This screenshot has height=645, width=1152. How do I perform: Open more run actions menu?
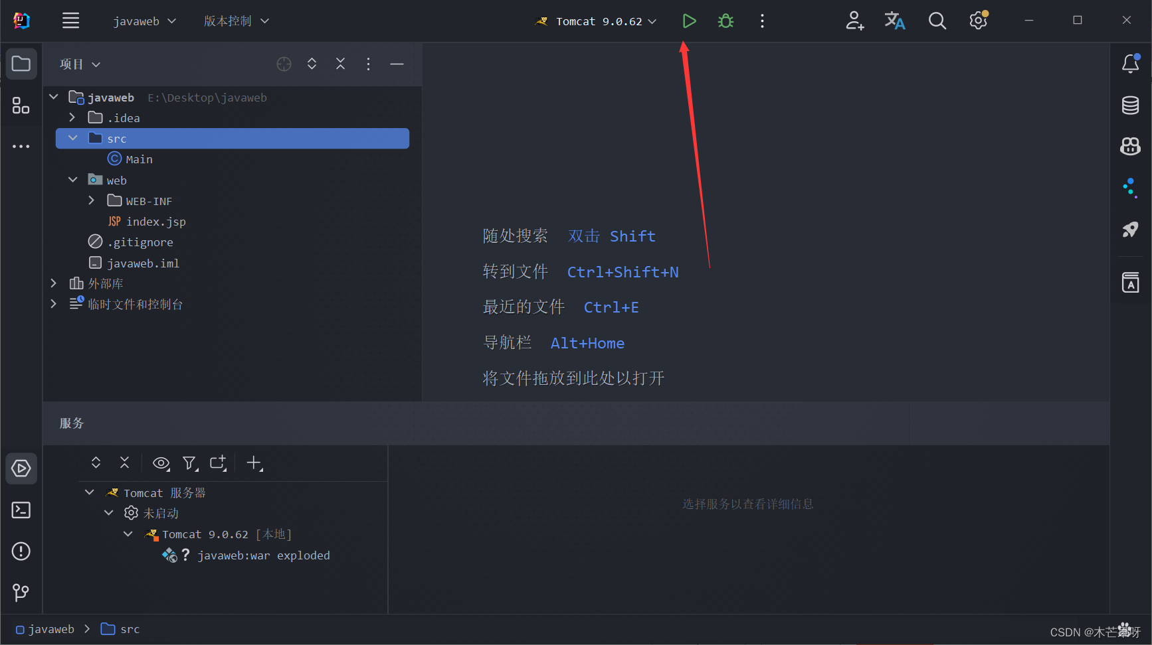pos(762,21)
